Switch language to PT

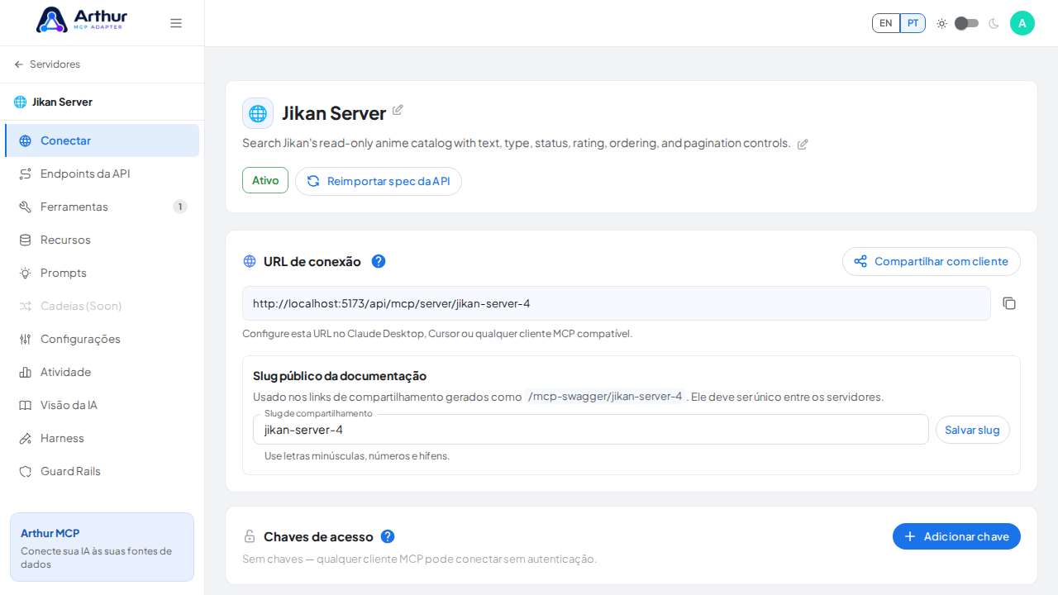coord(913,23)
